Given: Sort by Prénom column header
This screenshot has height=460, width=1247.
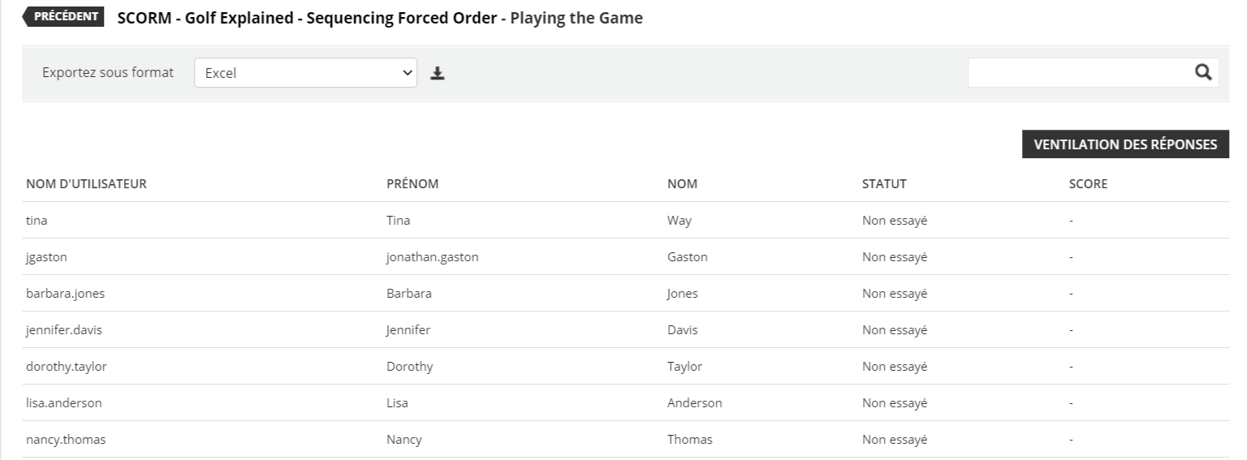Looking at the screenshot, I should [x=412, y=184].
